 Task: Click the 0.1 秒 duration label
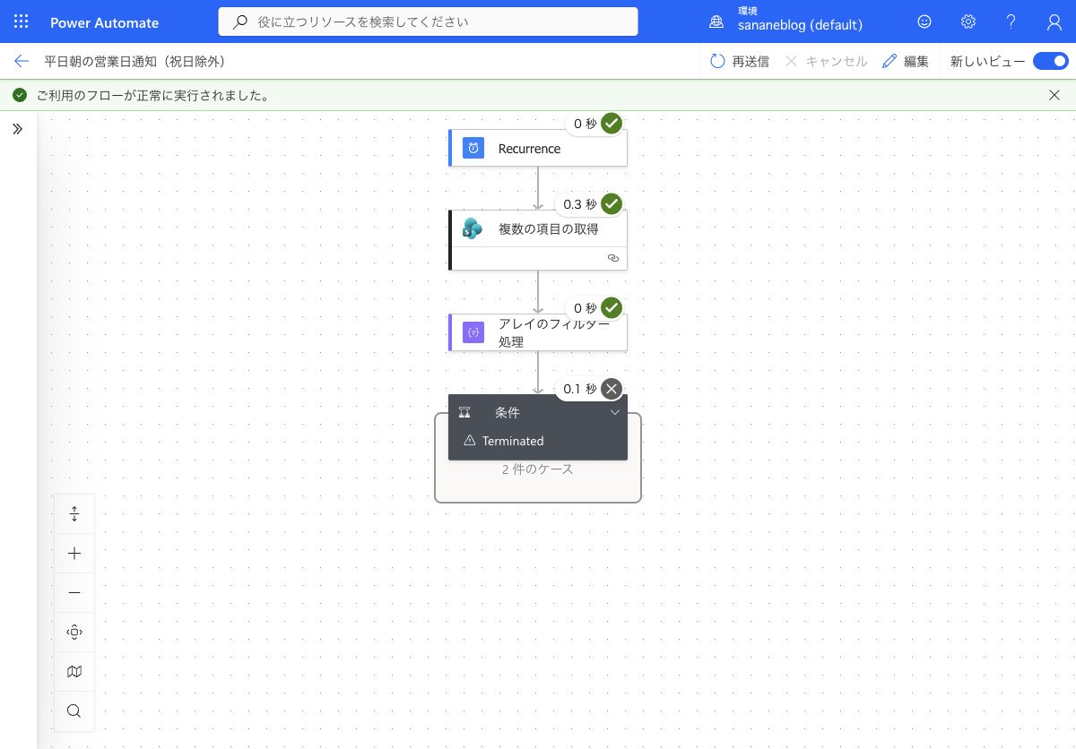[579, 389]
